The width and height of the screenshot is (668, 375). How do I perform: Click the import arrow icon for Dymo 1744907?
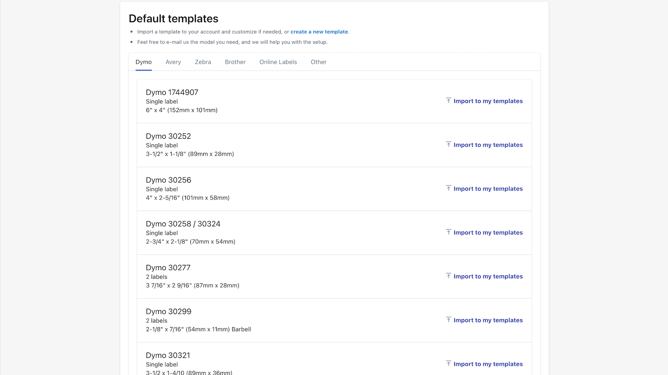click(x=448, y=101)
